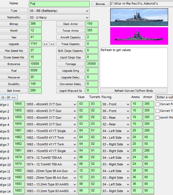Click the Conversion Delay label button
This screenshot has width=173, height=195.
71,84
